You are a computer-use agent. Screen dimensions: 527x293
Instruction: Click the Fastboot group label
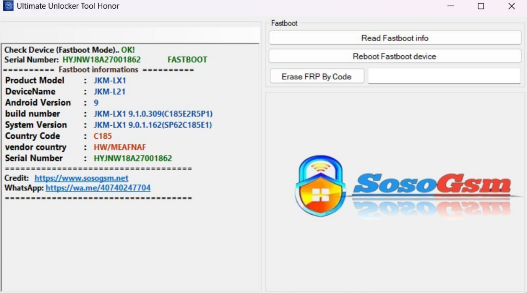coord(284,23)
